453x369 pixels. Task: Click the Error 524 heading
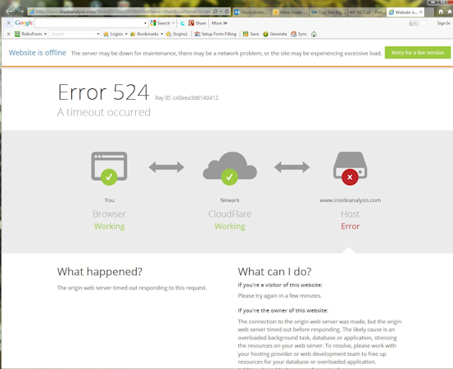click(x=103, y=92)
